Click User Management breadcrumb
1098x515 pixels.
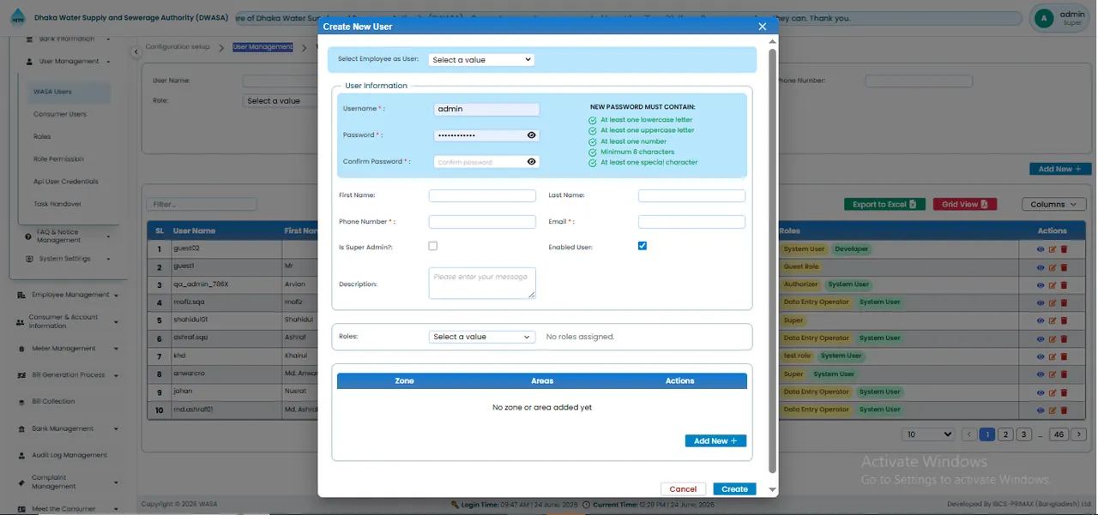click(x=262, y=47)
